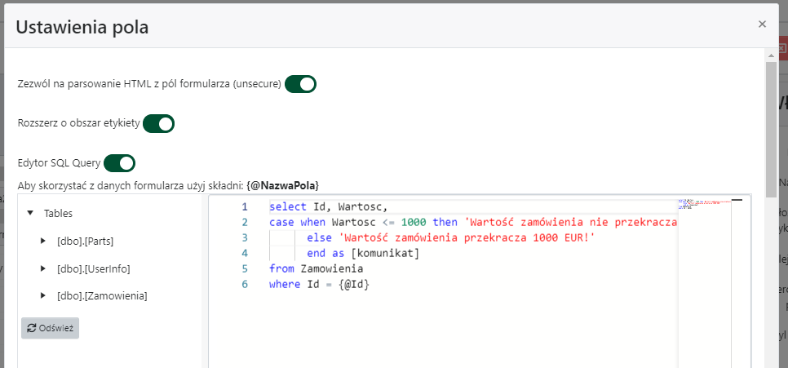
Task: Click the 1000 value in case statement
Action: pos(414,223)
